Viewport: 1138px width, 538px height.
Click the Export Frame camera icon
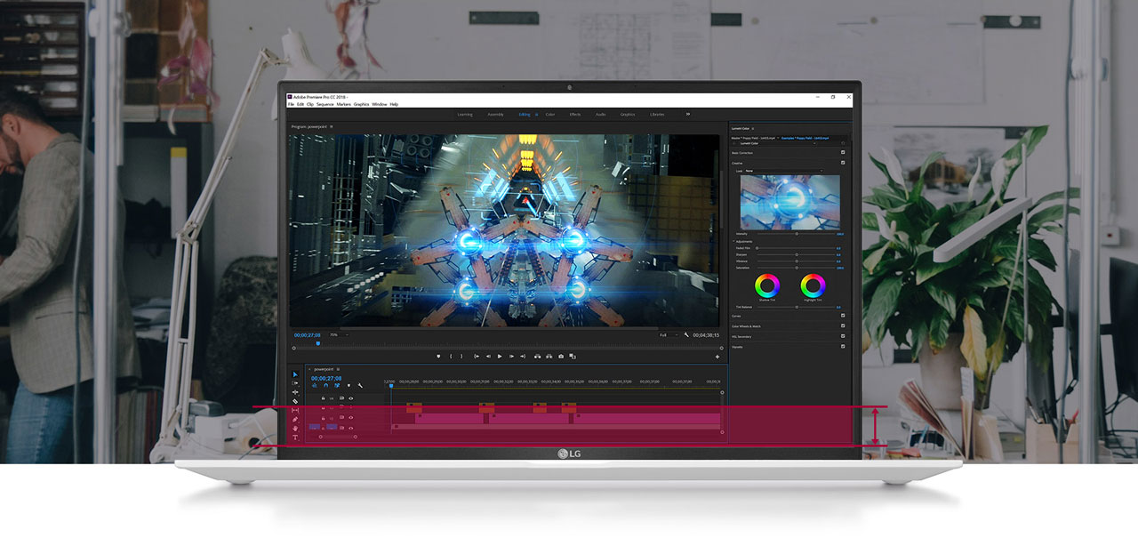pos(561,357)
